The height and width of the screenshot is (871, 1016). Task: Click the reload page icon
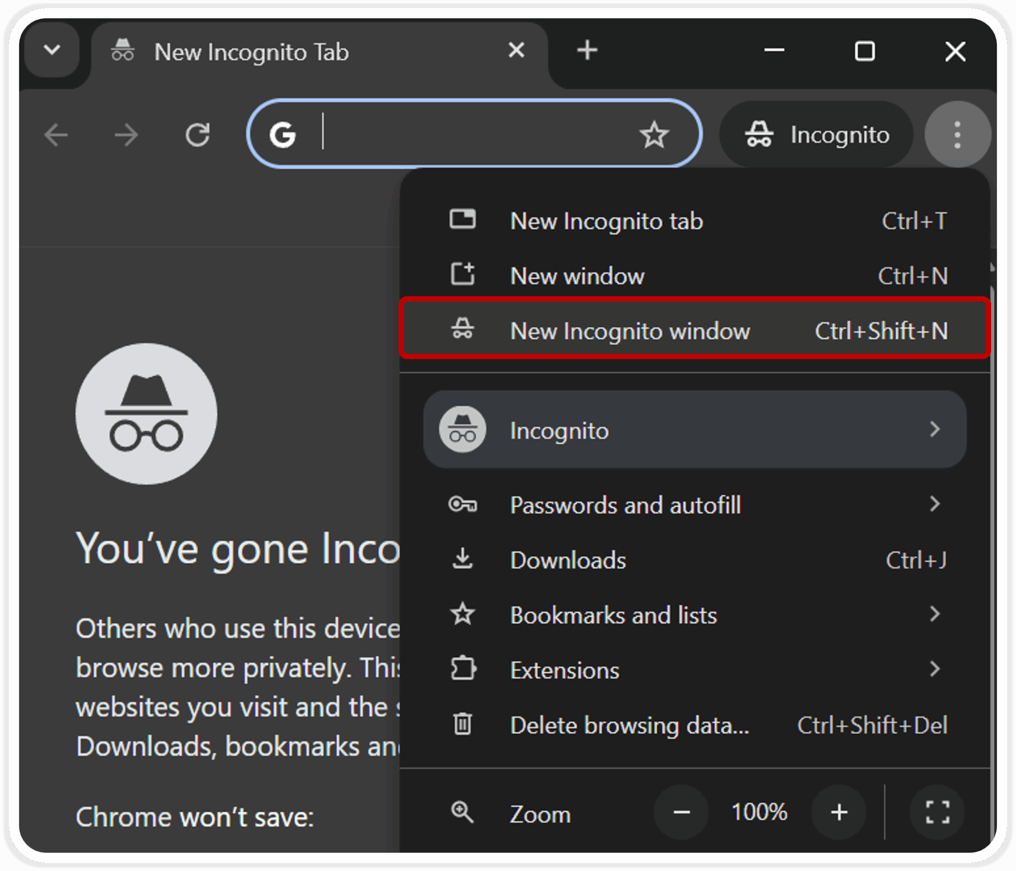point(198,135)
